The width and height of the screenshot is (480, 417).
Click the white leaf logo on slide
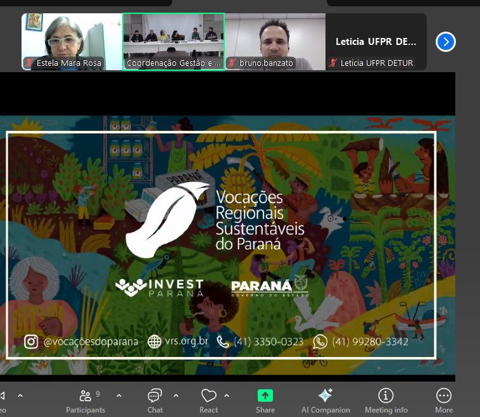click(167, 220)
